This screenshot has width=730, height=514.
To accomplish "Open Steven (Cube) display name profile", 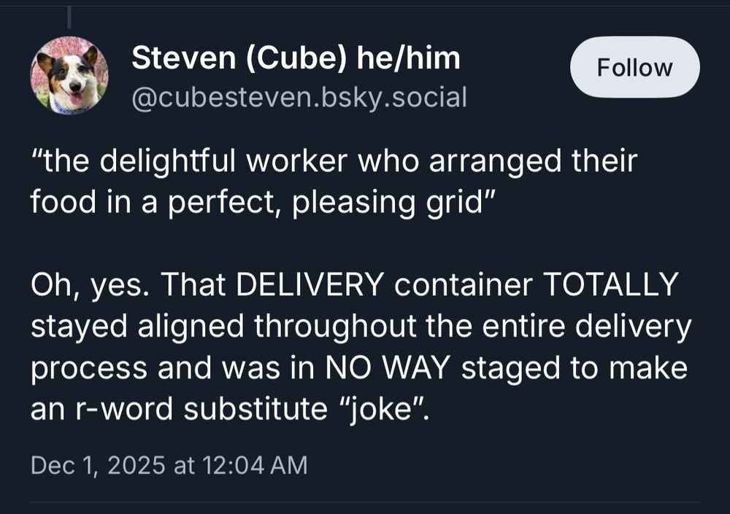I will [x=296, y=58].
